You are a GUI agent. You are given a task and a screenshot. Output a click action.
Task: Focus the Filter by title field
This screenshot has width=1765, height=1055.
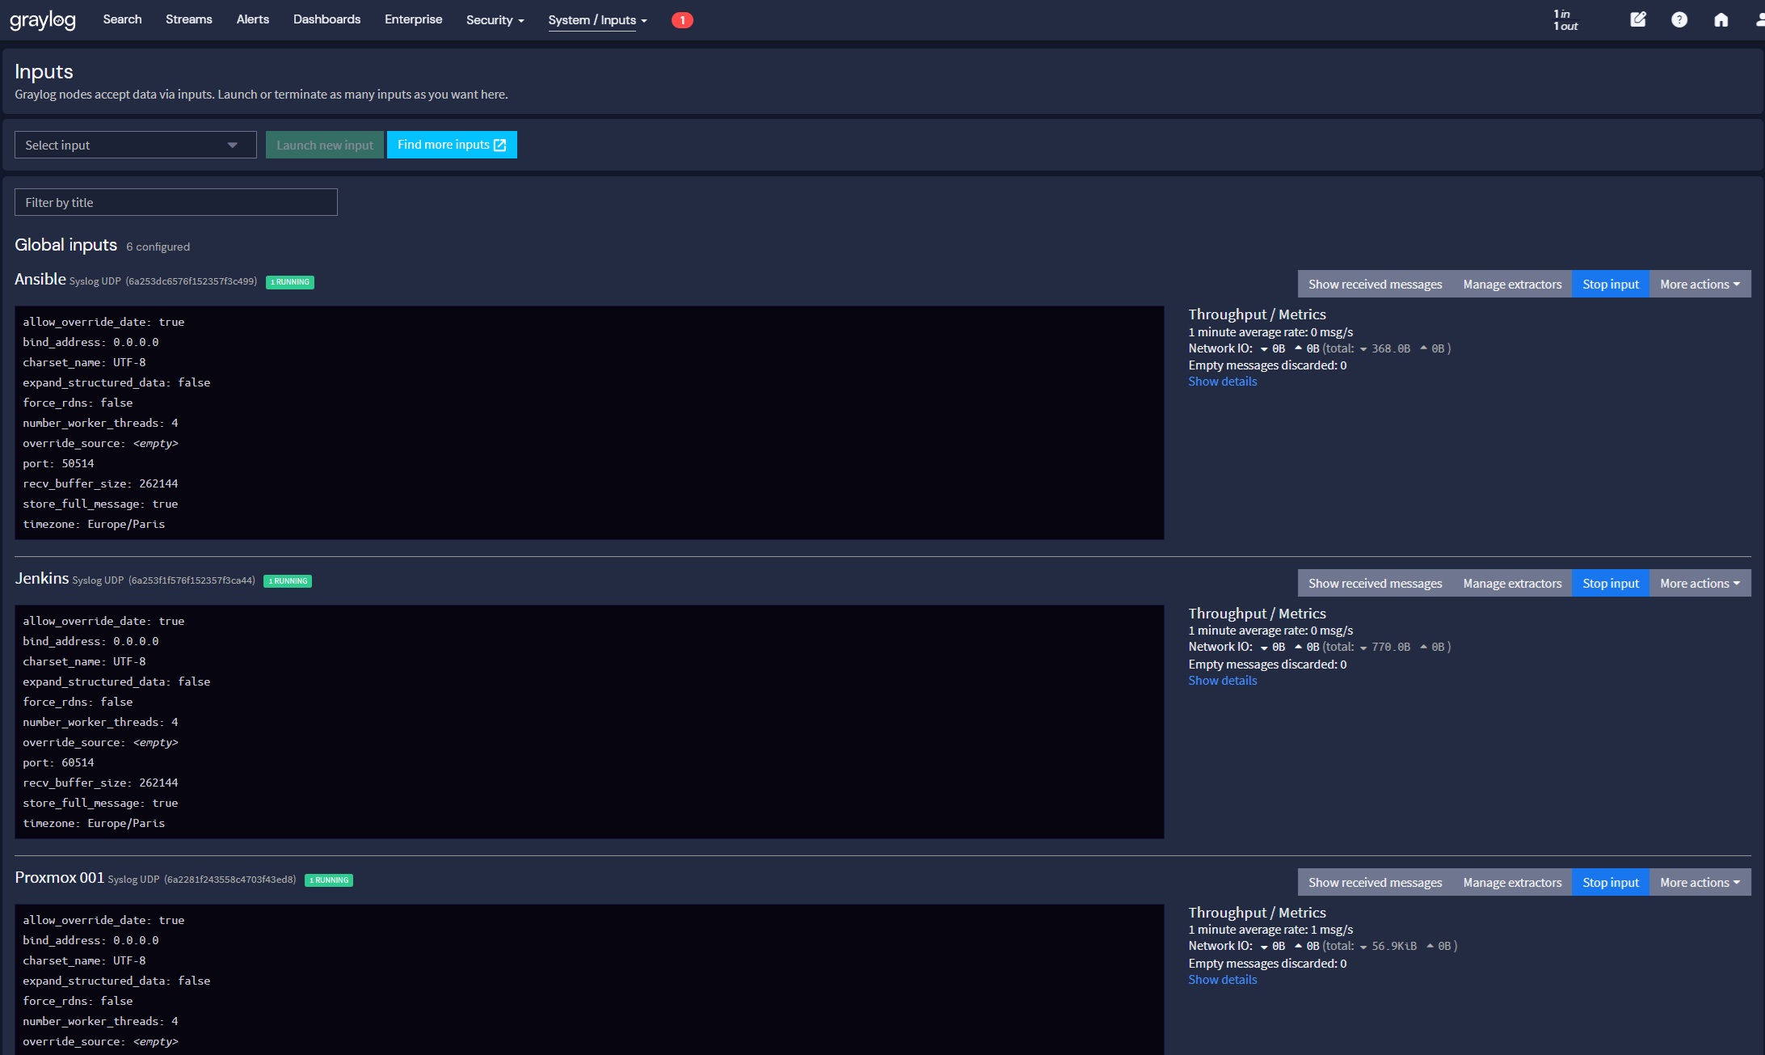(176, 202)
